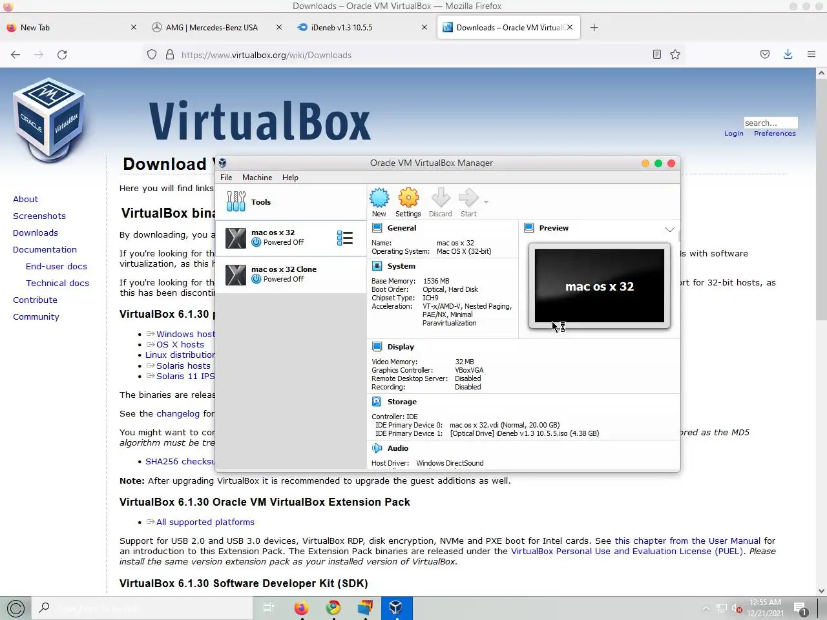Open Settings gear icon in VirtualBox toolbar

click(408, 198)
